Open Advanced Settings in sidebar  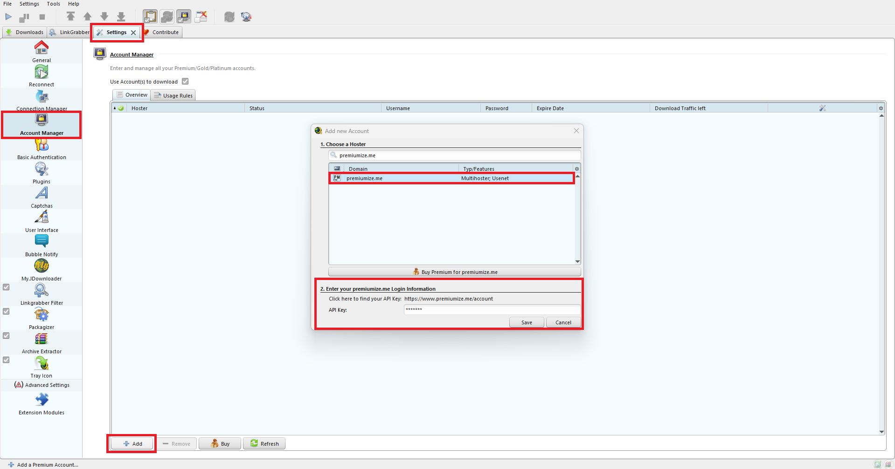(42, 385)
